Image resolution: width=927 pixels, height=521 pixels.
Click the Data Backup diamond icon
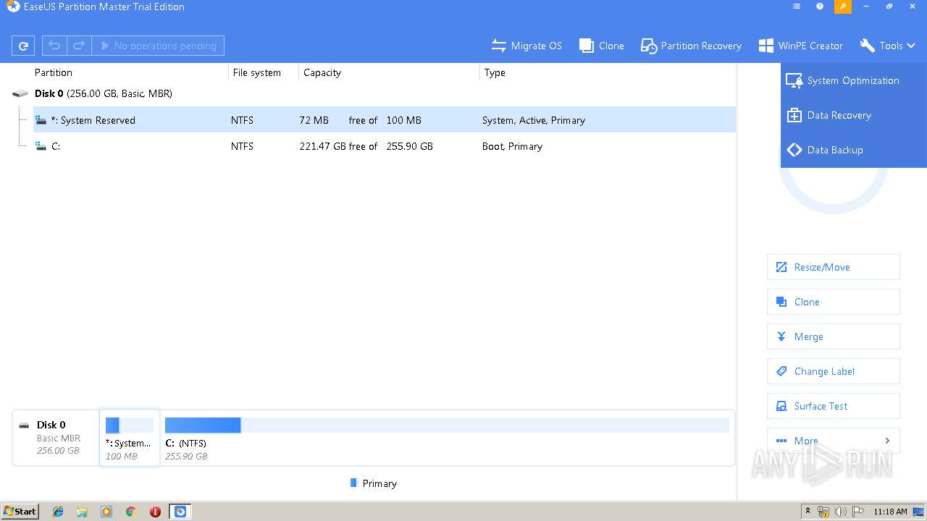tap(794, 150)
